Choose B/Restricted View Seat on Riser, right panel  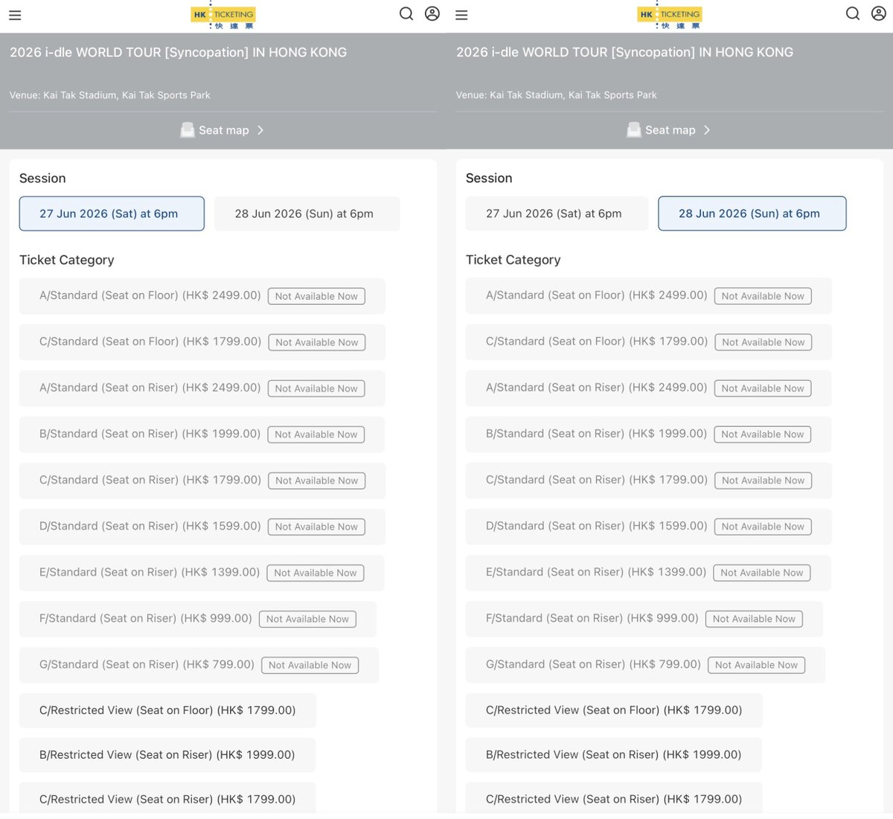click(x=614, y=754)
